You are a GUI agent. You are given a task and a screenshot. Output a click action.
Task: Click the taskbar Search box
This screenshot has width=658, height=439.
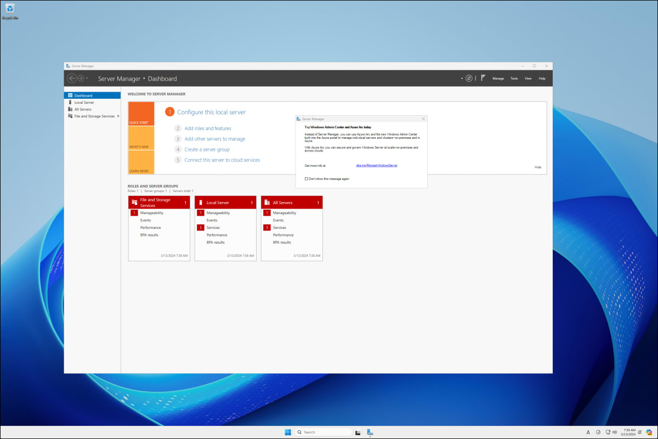(x=323, y=432)
